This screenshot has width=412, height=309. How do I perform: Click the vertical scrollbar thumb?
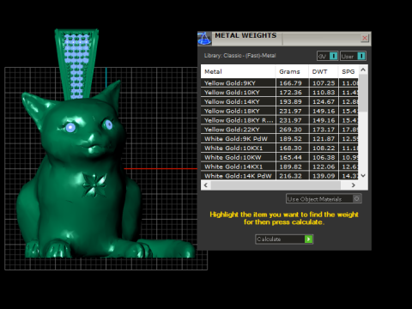click(x=363, y=93)
